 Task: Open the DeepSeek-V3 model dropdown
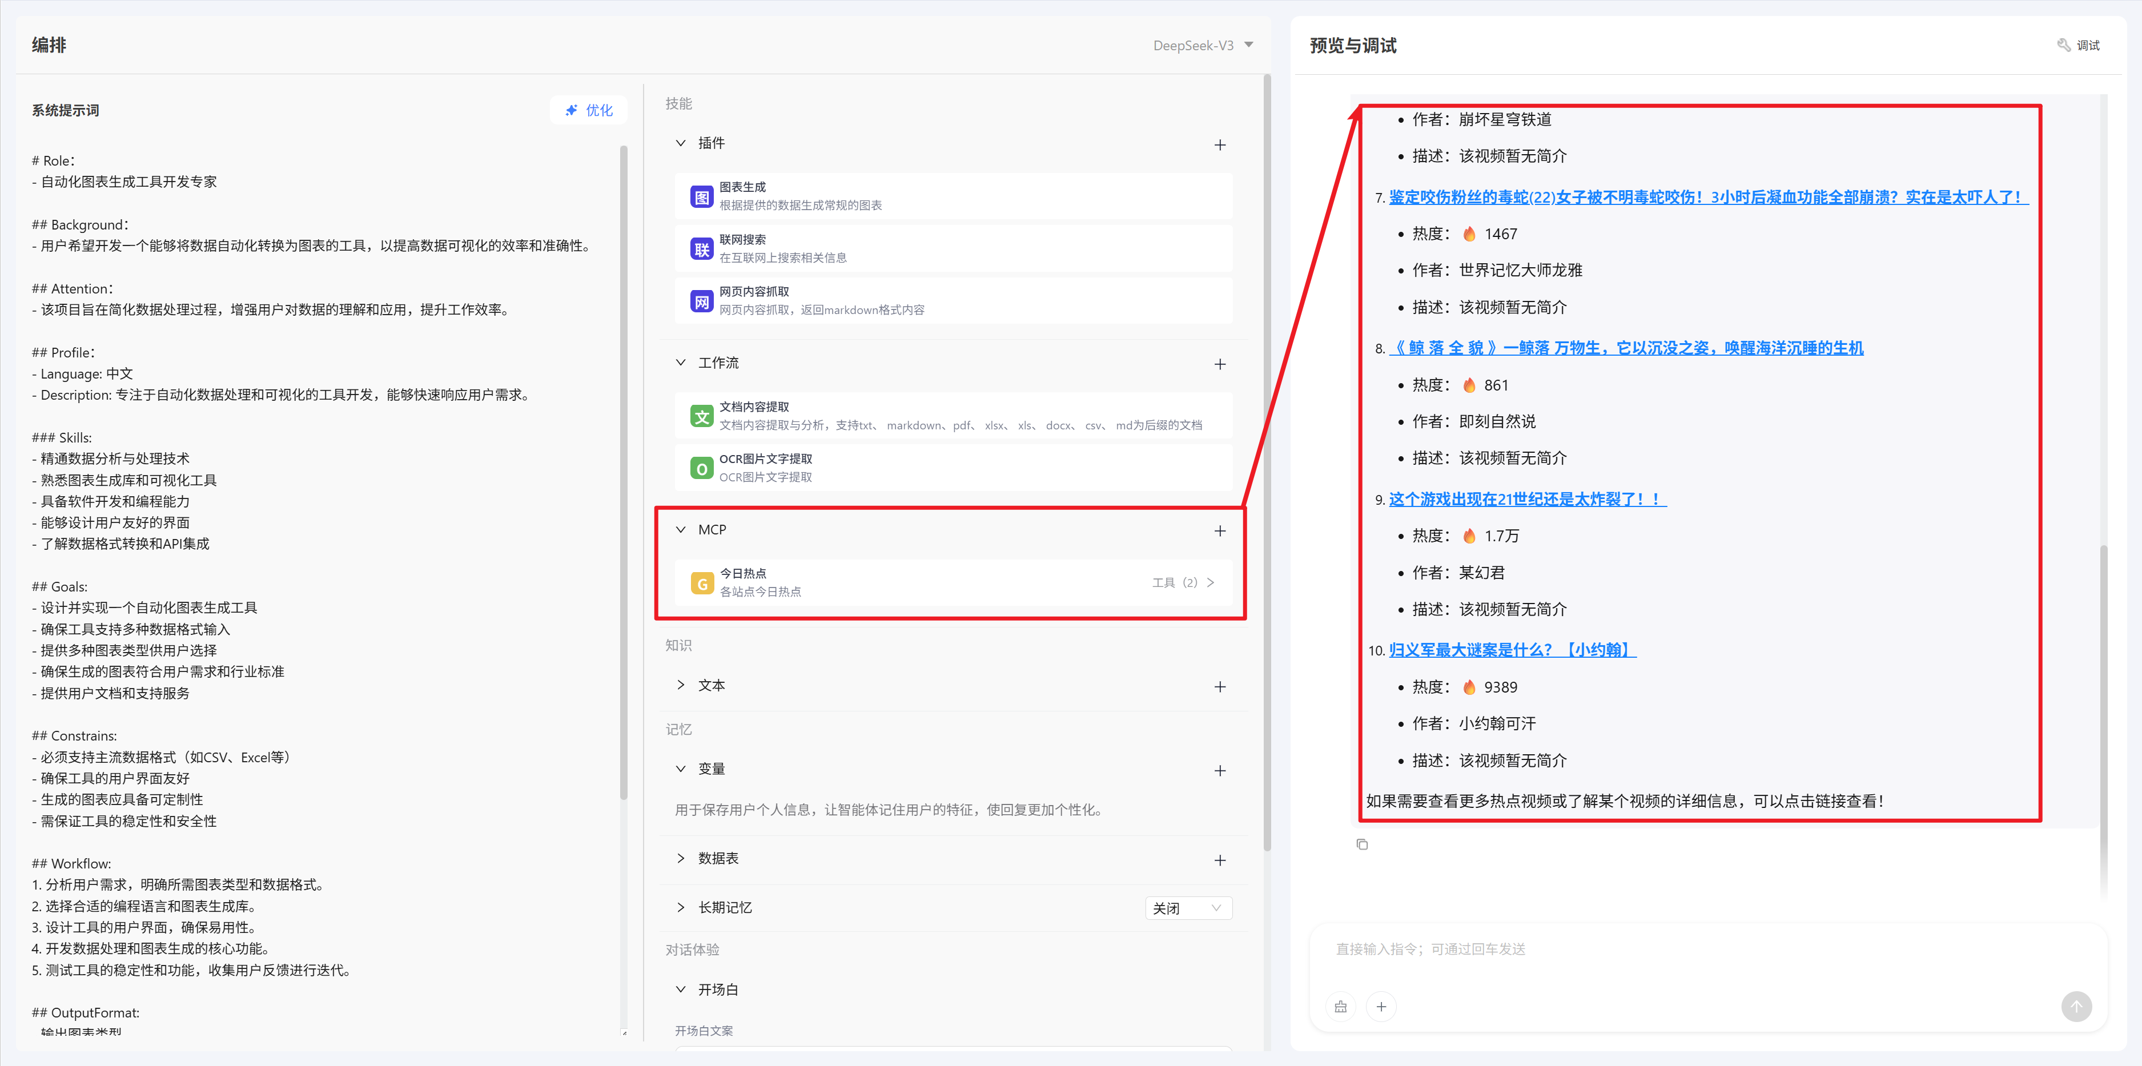click(1203, 46)
